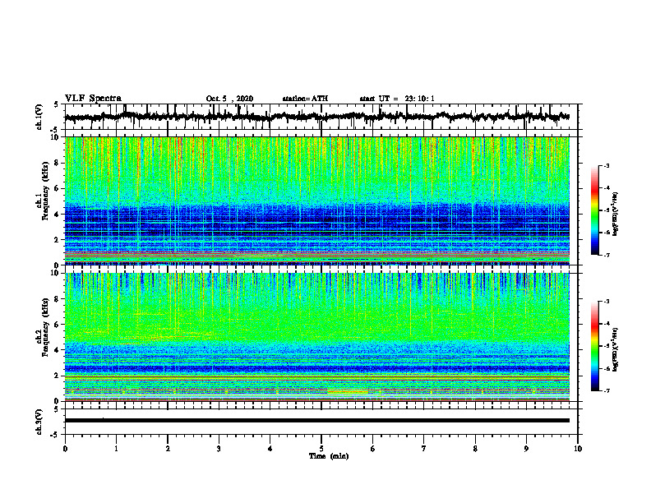Click the "station=ATH" header label
Screen dimensions: 651x503
(305, 99)
